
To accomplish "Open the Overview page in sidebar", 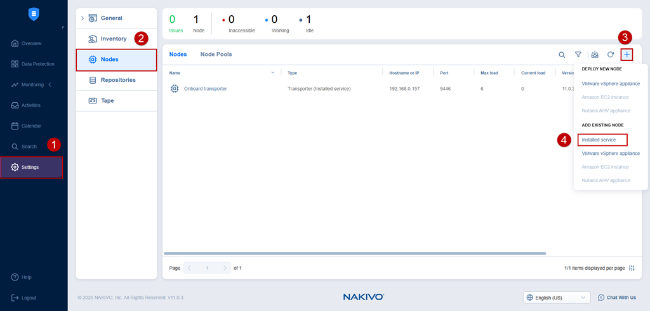I will pyautogui.click(x=27, y=43).
